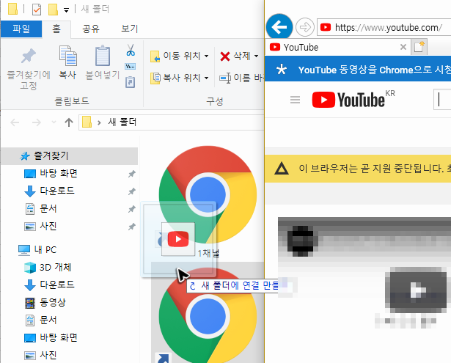
Task: Click the browser back button
Action: (279, 27)
